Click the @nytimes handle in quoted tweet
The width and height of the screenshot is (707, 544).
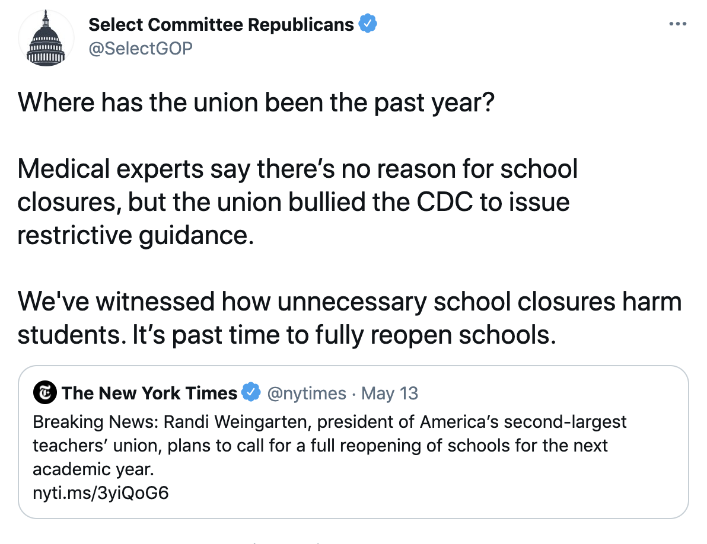coord(307,393)
